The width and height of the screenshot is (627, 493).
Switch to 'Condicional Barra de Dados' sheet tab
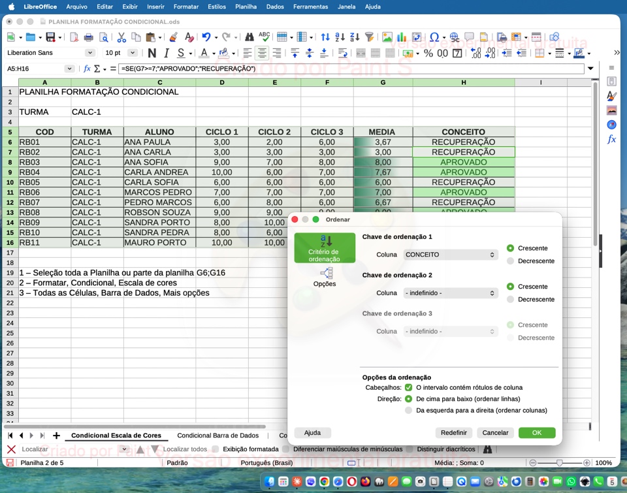[x=218, y=436]
